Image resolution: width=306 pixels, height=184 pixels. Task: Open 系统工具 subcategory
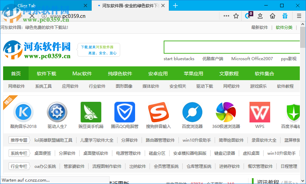(x=43, y=86)
